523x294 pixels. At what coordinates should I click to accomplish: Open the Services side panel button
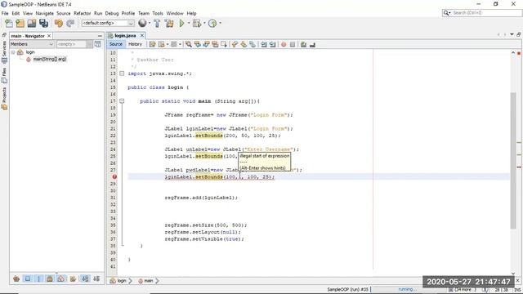click(4, 51)
